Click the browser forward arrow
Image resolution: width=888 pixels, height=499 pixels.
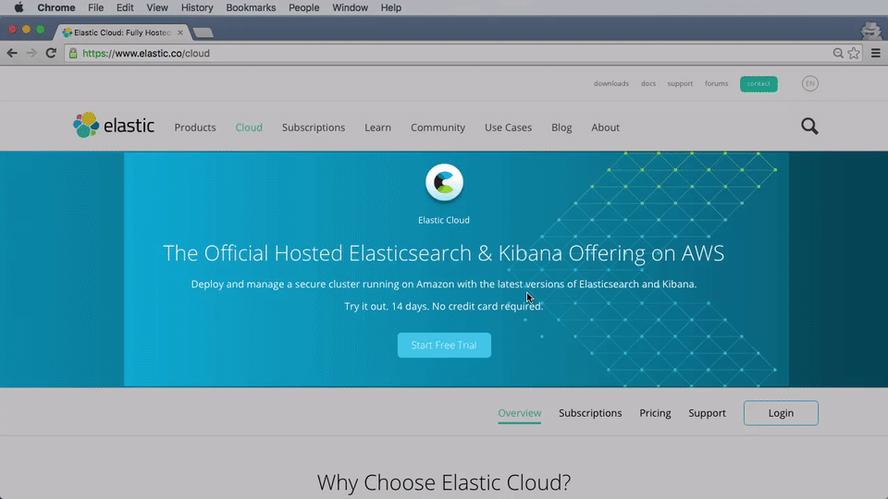pos(31,54)
